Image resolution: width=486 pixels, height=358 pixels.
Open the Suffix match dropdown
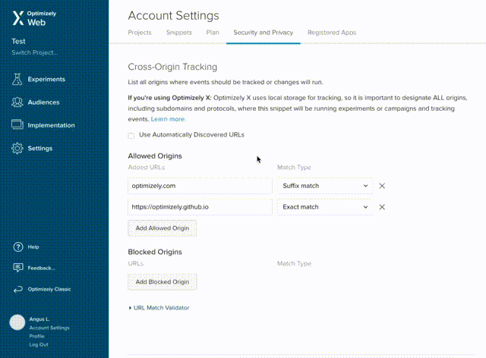click(x=325, y=186)
